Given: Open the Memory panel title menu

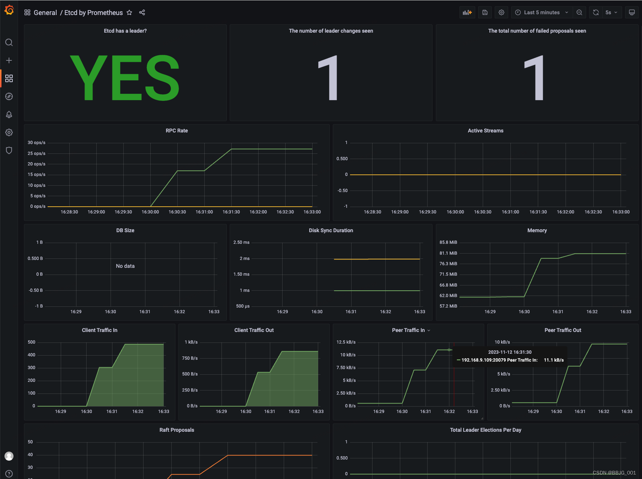Looking at the screenshot, I should [537, 230].
